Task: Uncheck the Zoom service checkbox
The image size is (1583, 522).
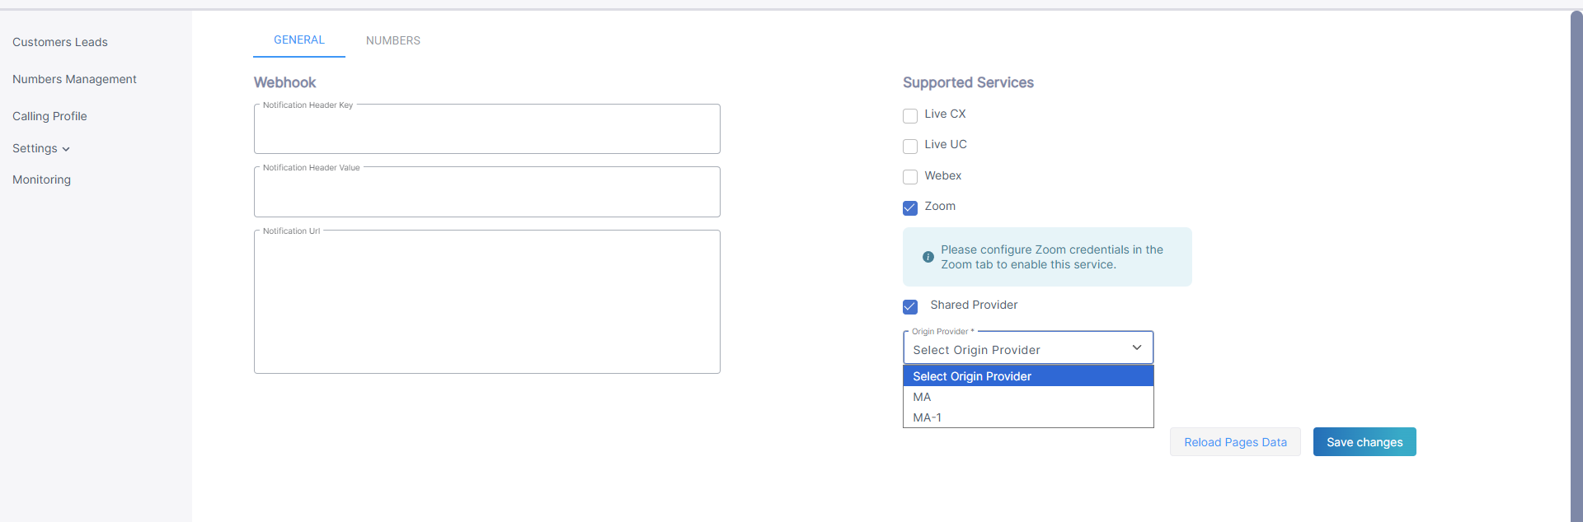Action: (x=910, y=208)
